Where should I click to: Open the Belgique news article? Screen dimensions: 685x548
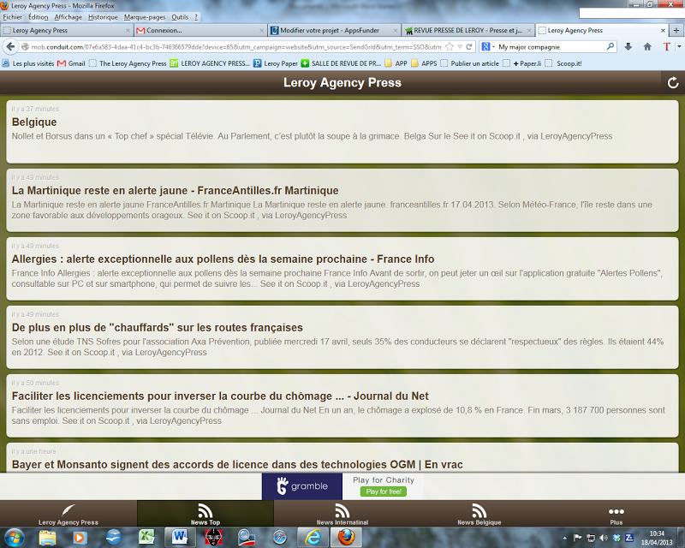[x=342, y=132]
